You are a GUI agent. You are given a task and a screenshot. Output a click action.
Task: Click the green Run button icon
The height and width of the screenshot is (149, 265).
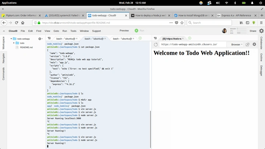[137, 31]
